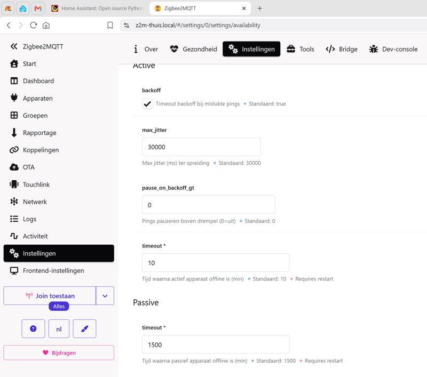Switch to the Gezondheid tab
Viewport: 427px width, 377px height.
(x=194, y=49)
